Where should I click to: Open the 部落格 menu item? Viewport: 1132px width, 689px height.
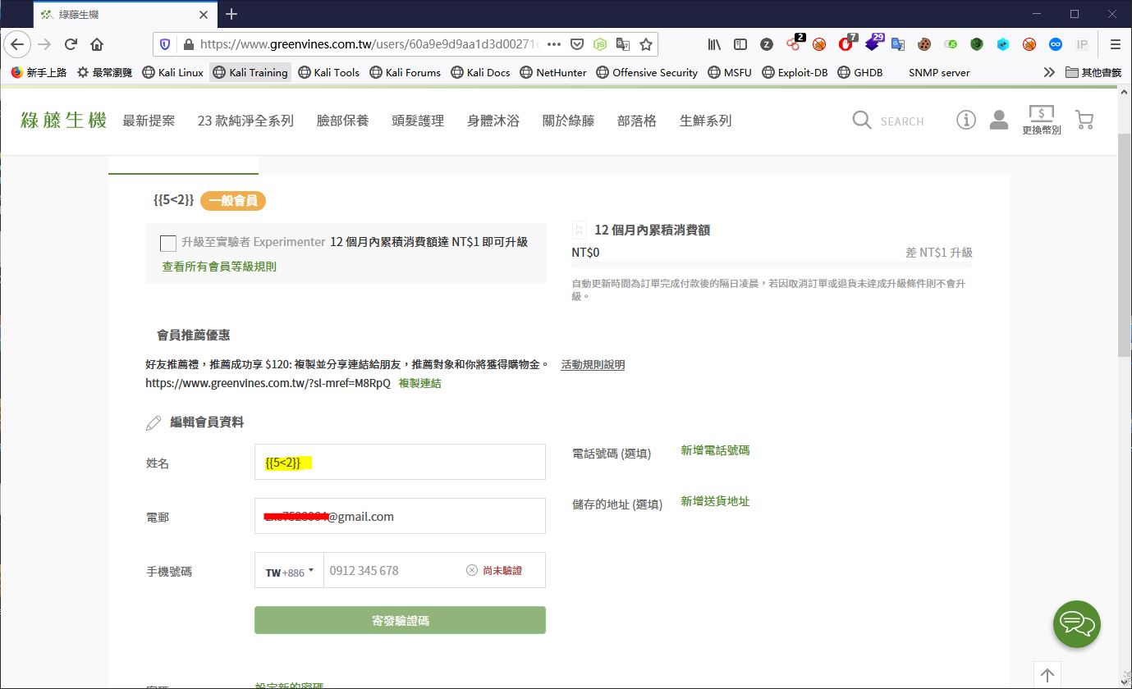pos(637,121)
